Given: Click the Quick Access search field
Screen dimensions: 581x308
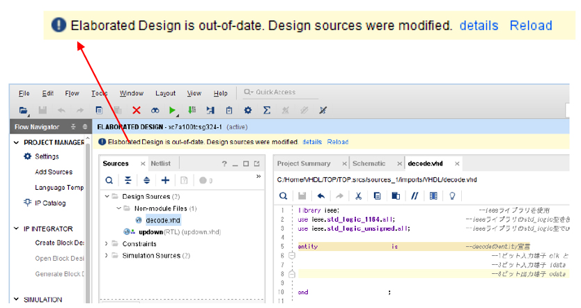Looking at the screenshot, I should point(281,92).
